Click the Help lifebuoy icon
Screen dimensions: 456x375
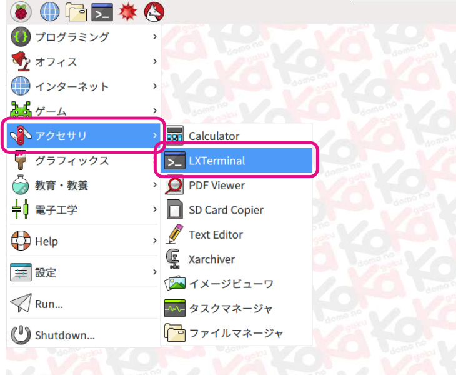[x=21, y=241]
